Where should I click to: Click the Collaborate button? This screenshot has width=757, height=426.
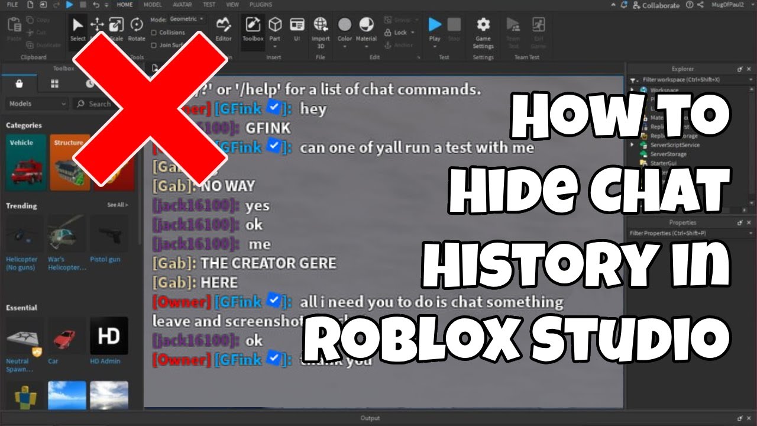tap(656, 5)
